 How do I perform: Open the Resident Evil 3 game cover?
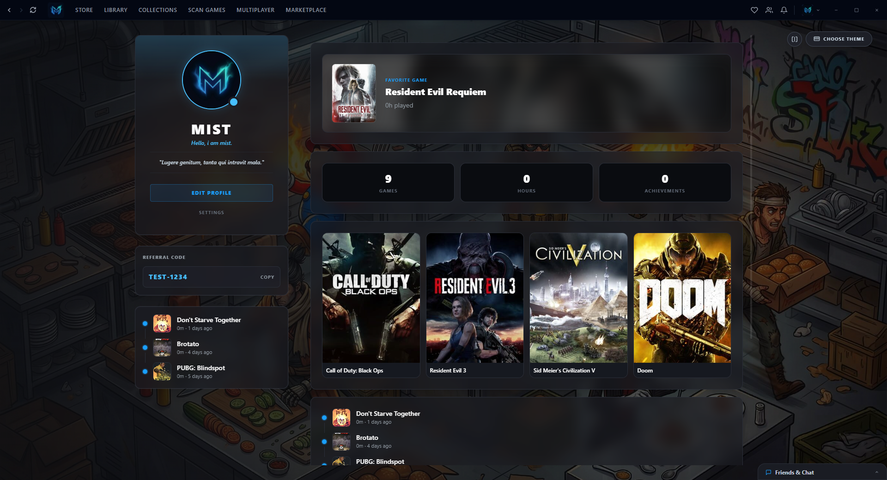click(x=475, y=298)
